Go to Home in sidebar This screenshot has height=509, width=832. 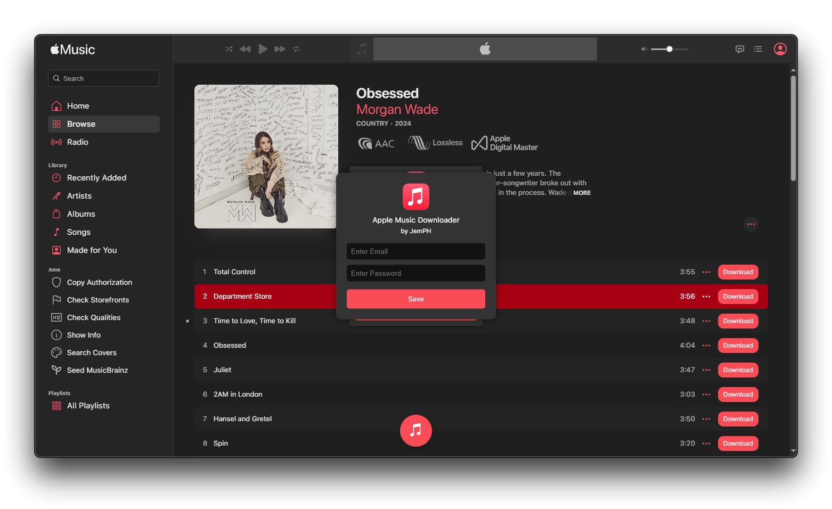104,106
